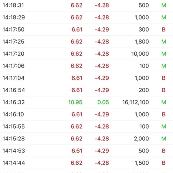The image size is (173, 173).
Task: Tap the M marker for the 1,800 volume trade
Action: tap(163, 42)
